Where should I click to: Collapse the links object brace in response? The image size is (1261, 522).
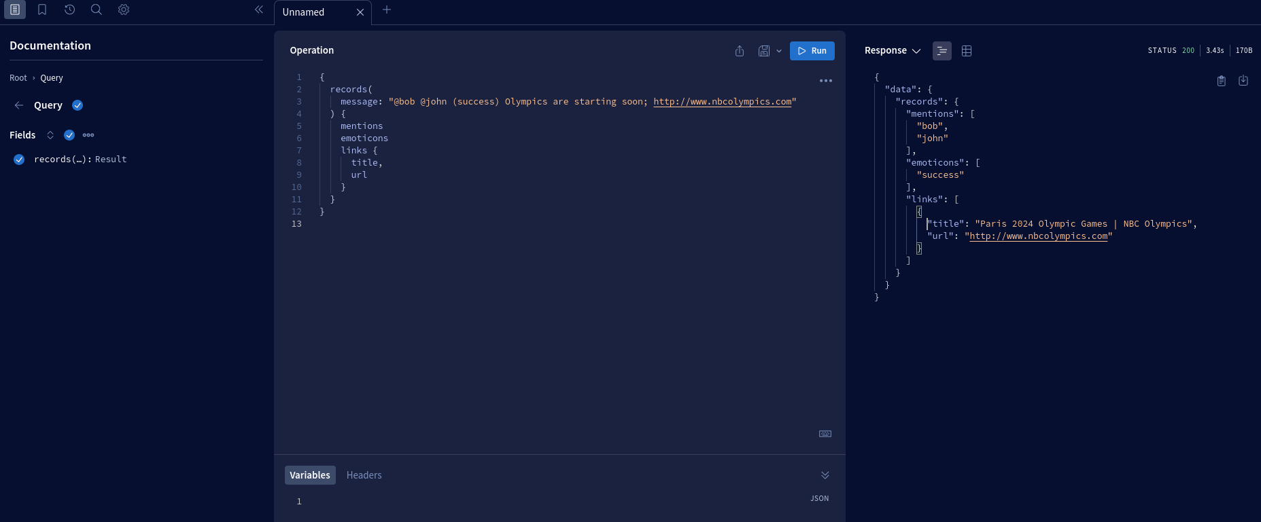point(919,212)
